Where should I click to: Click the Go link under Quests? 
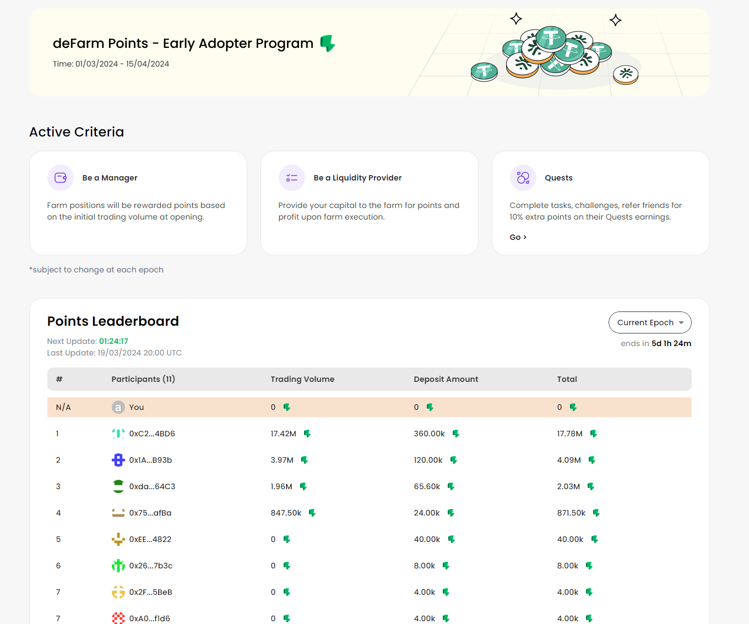pos(518,237)
